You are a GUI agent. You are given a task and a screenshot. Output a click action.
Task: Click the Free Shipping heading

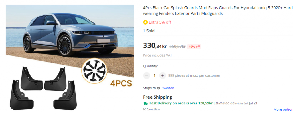(x=158, y=97)
